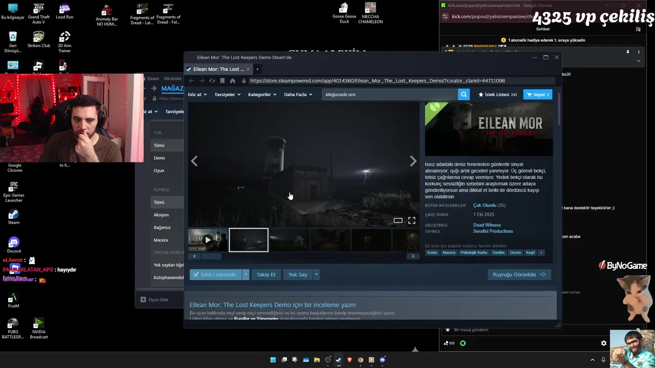
Task: Select Oyun filter in background Steam window
Action: [159, 171]
